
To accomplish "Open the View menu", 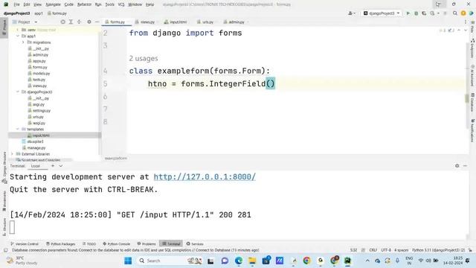I will point(37,4).
